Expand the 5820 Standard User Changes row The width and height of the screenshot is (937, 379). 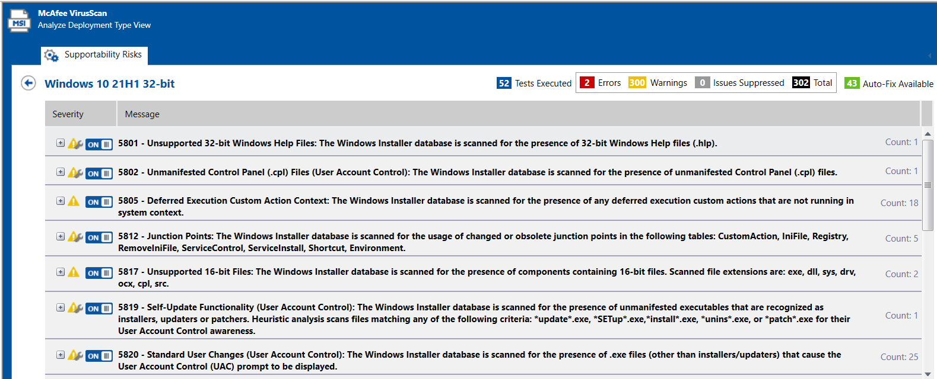[61, 355]
